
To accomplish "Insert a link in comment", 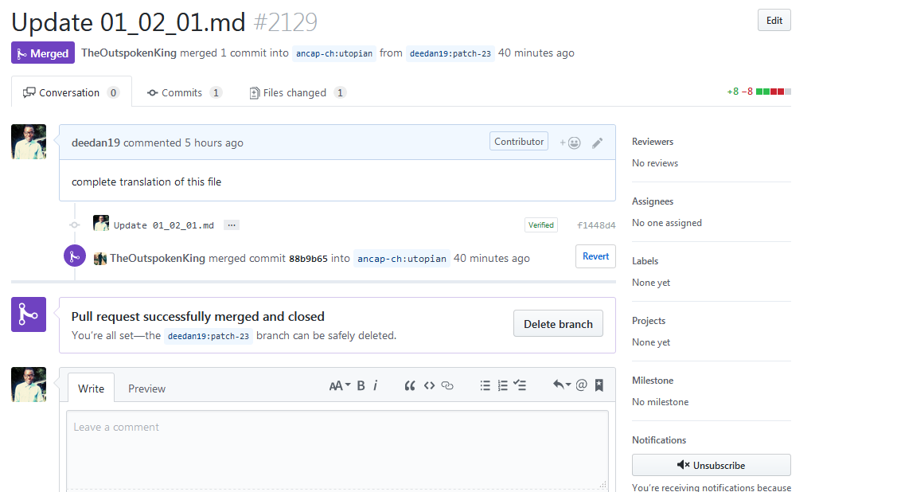I will (x=447, y=385).
